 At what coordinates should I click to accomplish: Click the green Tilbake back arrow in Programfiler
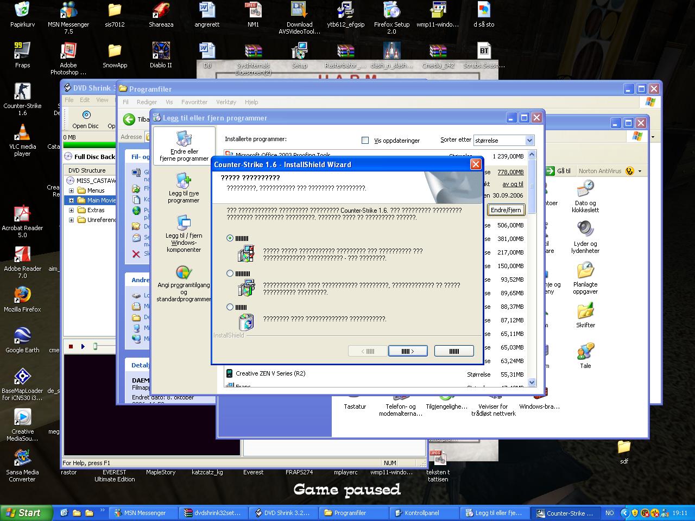pyautogui.click(x=129, y=119)
